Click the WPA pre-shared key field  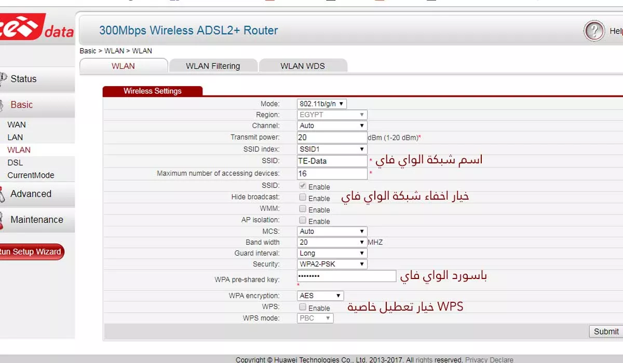pyautogui.click(x=347, y=276)
